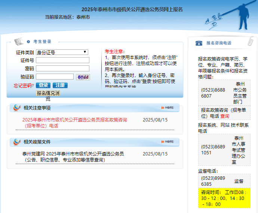Image resolution: width=258 pixels, height=213 pixels.
Task: Click the 查询 link in the phone panel
Action: pyautogui.click(x=225, y=116)
